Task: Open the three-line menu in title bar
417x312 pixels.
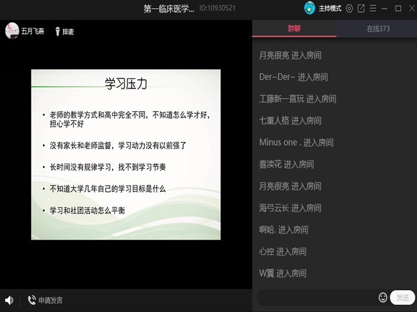Action: pos(372,8)
